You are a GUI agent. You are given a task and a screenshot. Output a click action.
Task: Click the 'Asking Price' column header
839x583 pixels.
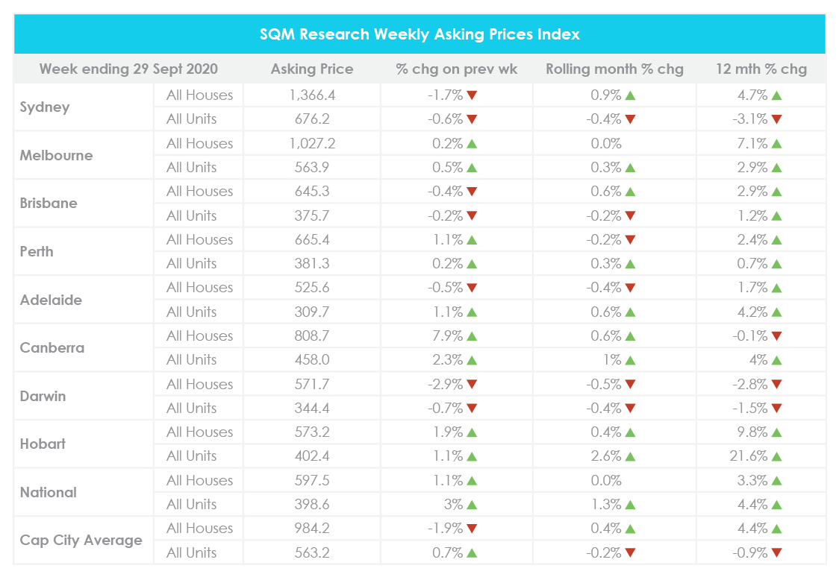(x=312, y=69)
